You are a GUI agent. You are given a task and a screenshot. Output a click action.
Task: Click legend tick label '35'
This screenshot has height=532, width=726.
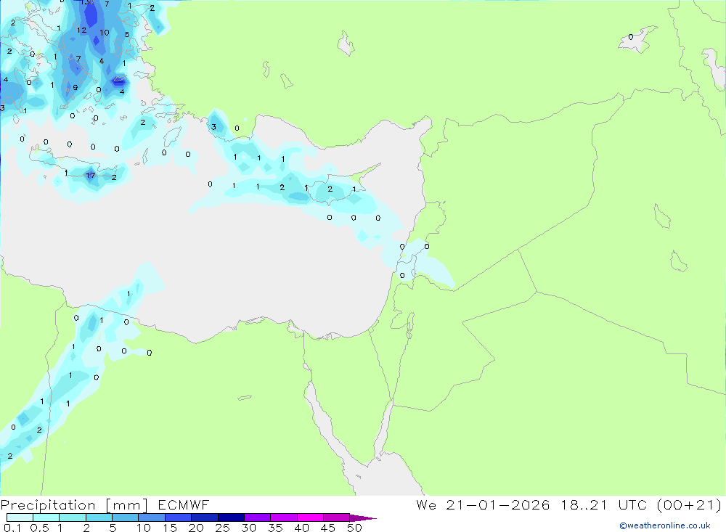coord(275,528)
